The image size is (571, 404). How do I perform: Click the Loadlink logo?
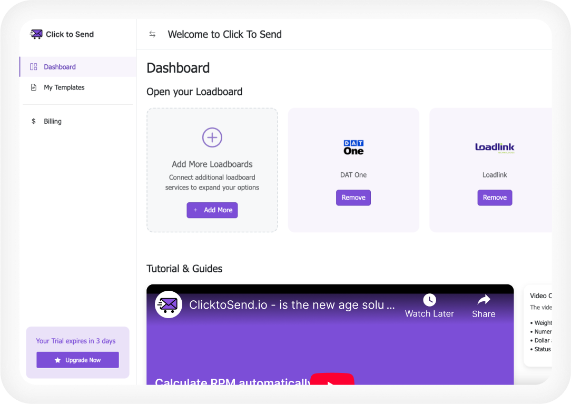pos(495,147)
